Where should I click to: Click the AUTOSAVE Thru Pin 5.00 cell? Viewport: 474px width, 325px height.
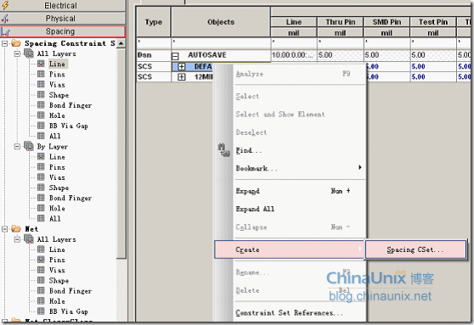341,55
